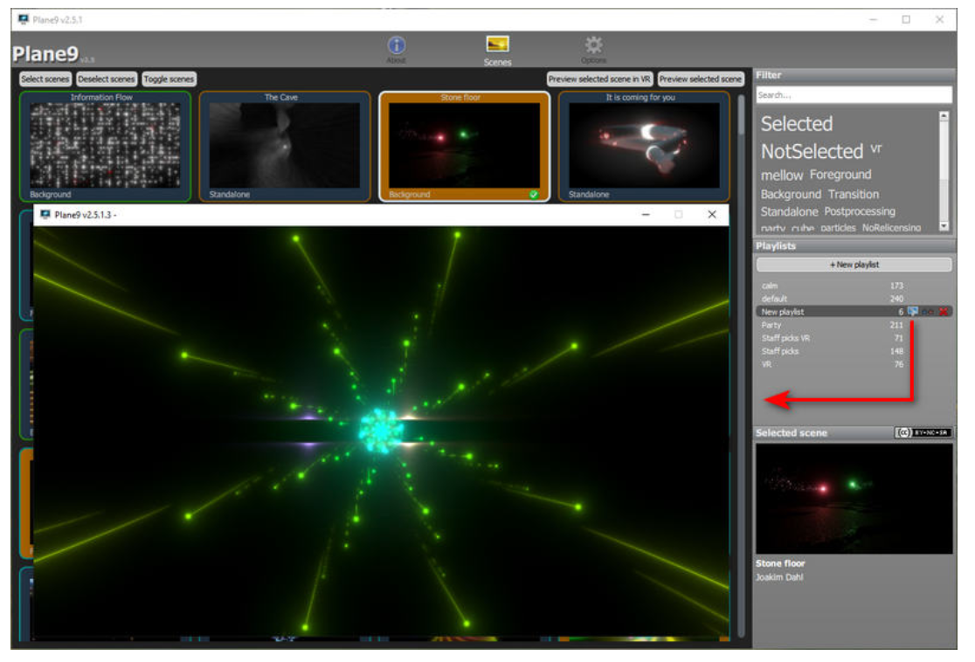Open the About tab icon
The image size is (975, 662).
pos(396,47)
